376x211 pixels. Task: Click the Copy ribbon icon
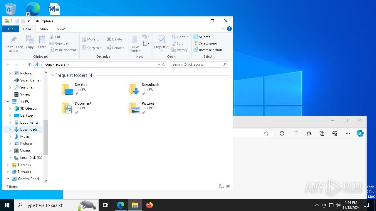pyautogui.click(x=30, y=42)
